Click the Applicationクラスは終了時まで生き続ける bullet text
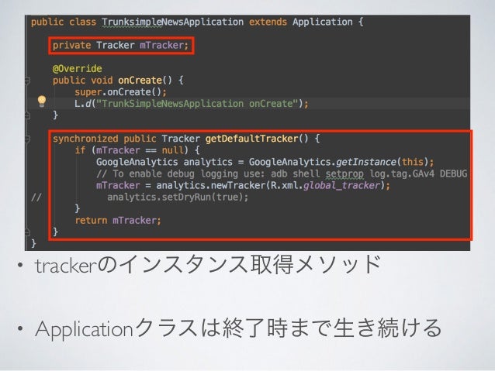This screenshot has height=371, width=495. (x=238, y=328)
